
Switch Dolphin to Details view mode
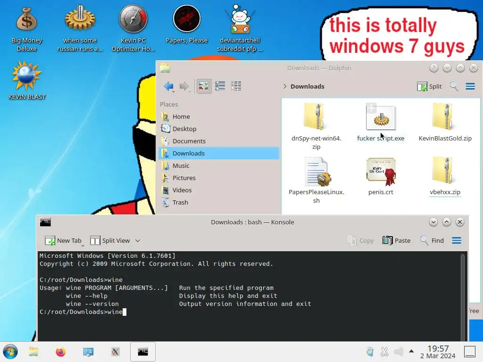point(236,86)
